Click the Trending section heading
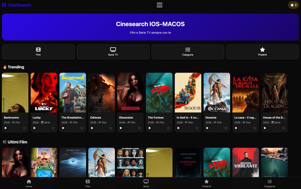 click(14, 67)
